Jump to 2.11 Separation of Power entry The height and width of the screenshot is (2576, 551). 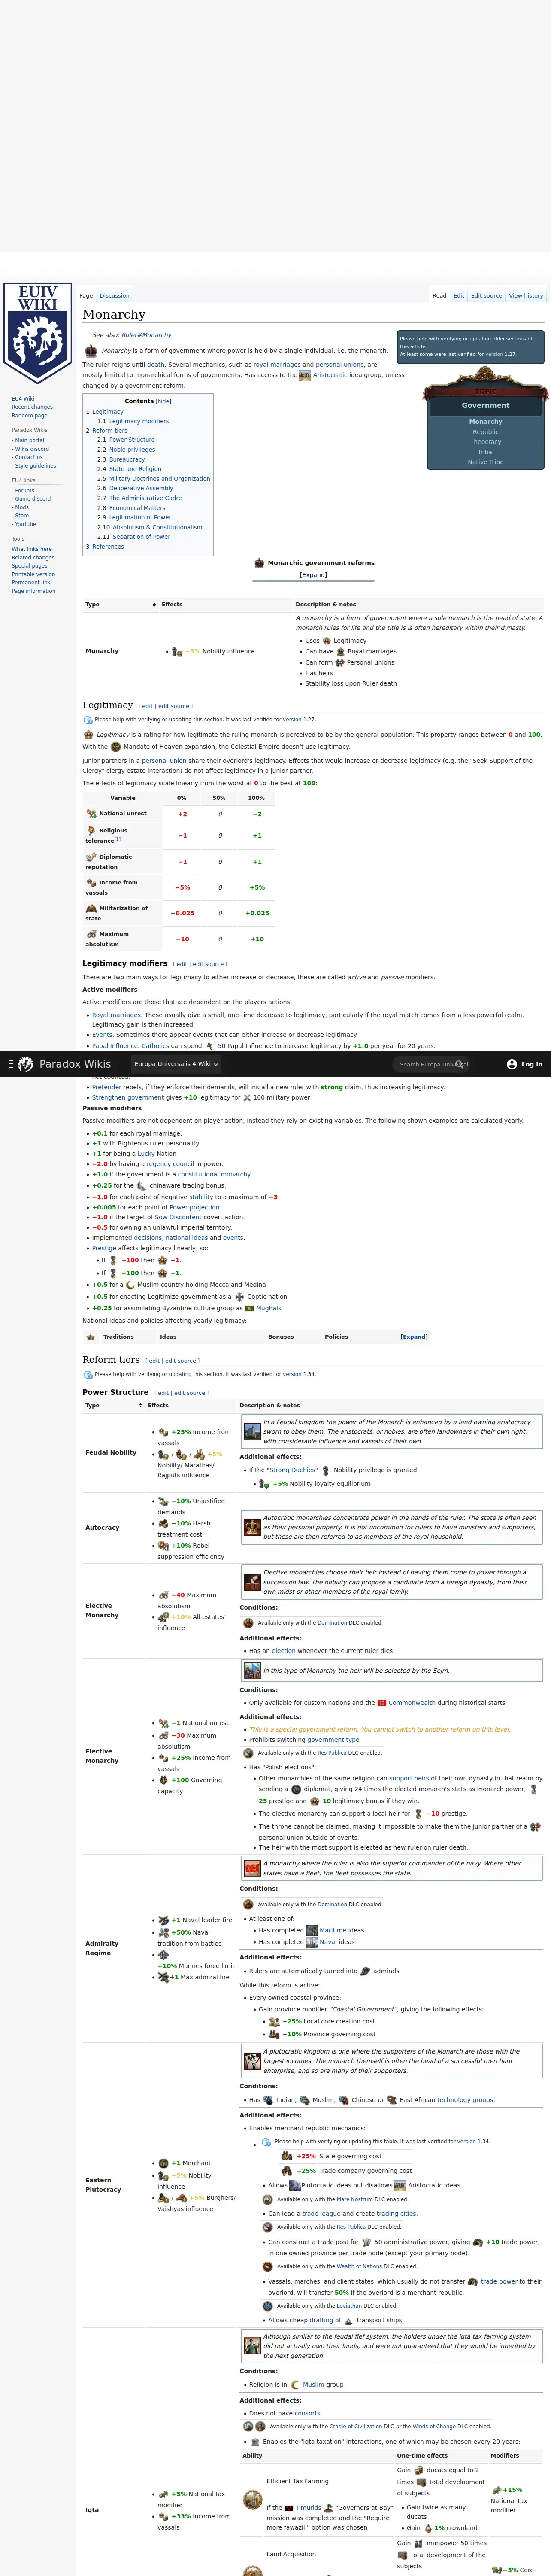(x=133, y=537)
